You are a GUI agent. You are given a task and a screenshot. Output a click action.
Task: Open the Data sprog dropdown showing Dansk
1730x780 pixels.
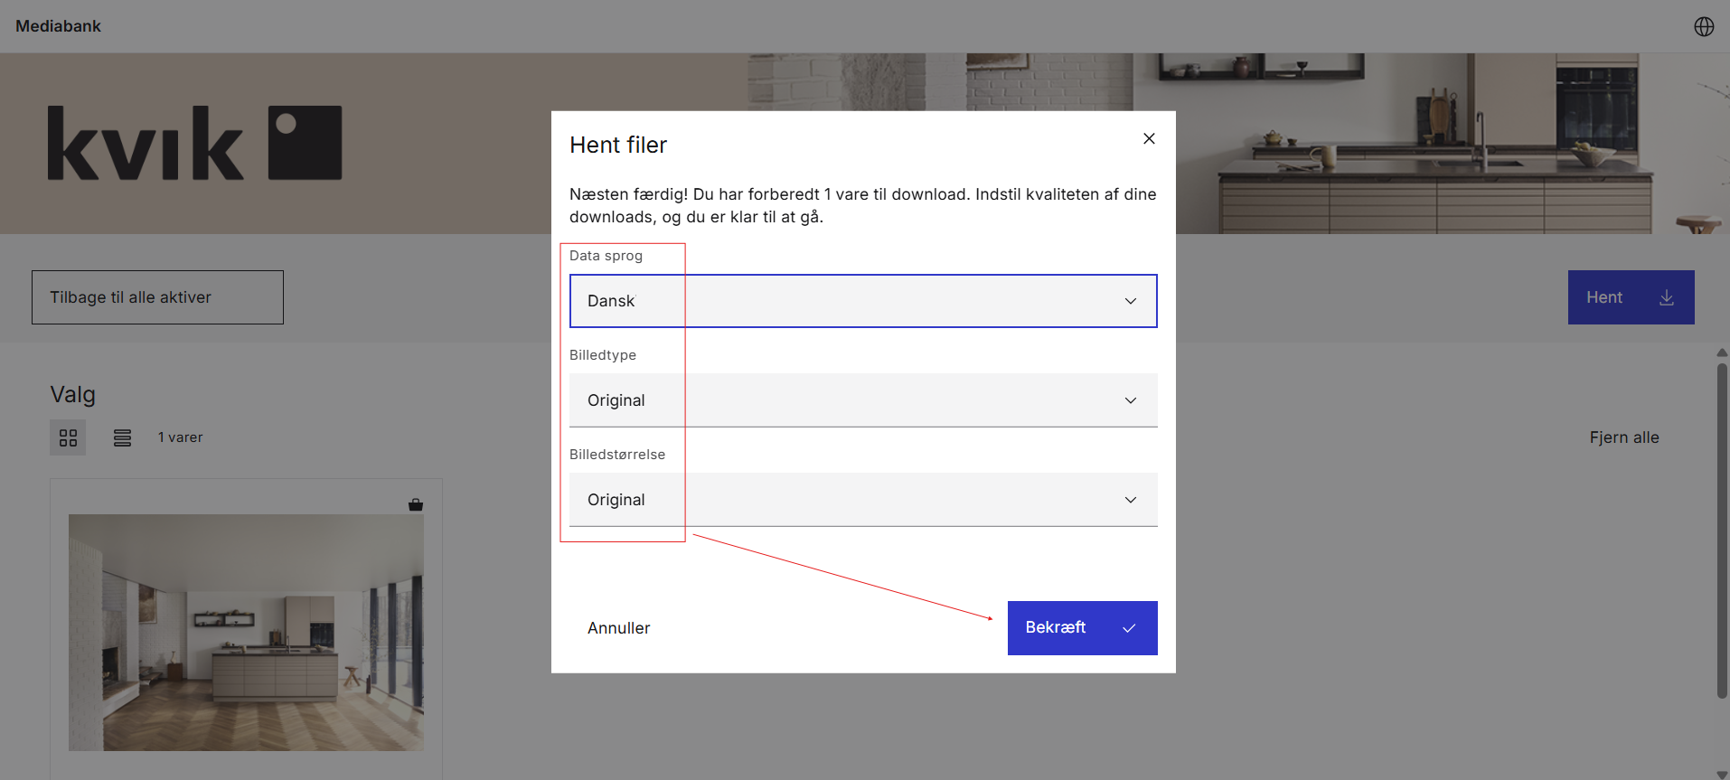pyautogui.click(x=862, y=301)
